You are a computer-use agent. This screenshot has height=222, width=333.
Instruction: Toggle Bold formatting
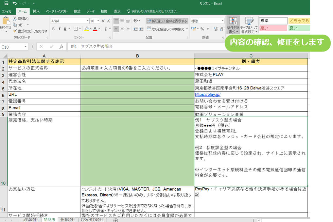click(53, 29)
